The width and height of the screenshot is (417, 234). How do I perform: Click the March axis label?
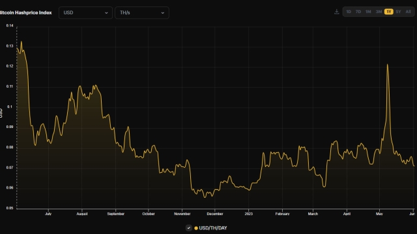313,214
